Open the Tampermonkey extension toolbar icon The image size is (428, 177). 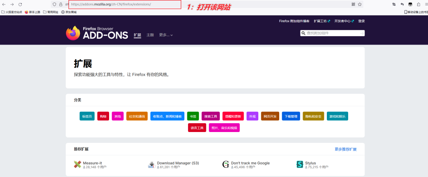(x=410, y=4)
